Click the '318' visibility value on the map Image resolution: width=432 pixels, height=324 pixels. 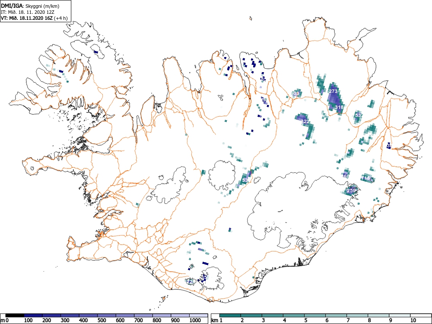[340, 107]
